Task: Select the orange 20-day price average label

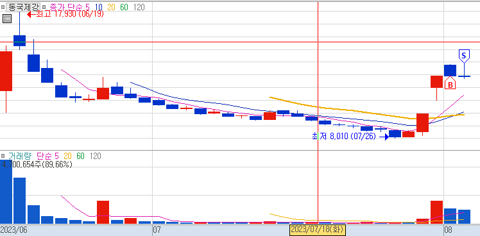Action: [x=112, y=7]
